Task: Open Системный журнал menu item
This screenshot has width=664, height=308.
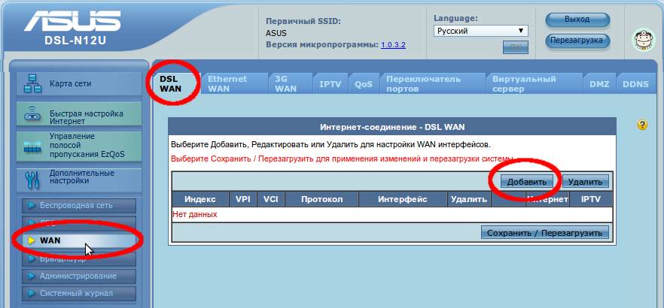Action: 79,293
